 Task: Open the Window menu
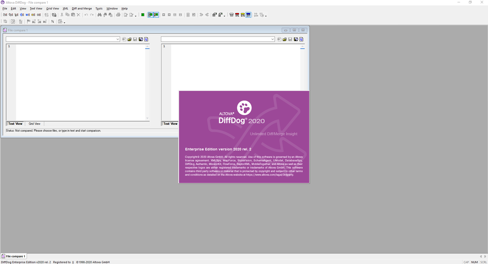point(112,8)
